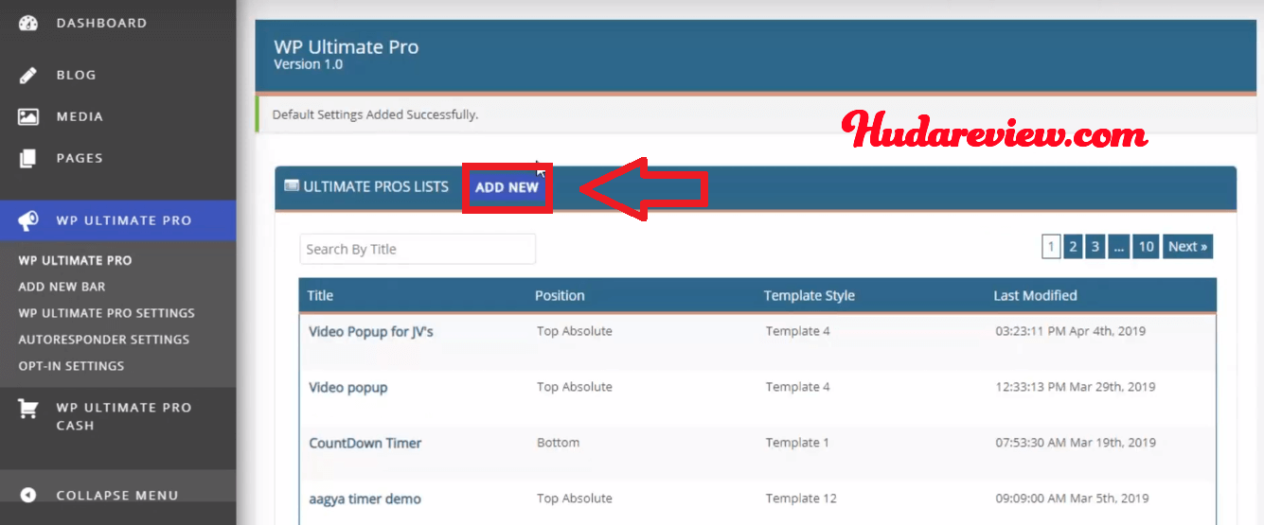Image resolution: width=1264 pixels, height=525 pixels.
Task: Click Top Absolute in aagya timer demo row
Action: pos(575,499)
